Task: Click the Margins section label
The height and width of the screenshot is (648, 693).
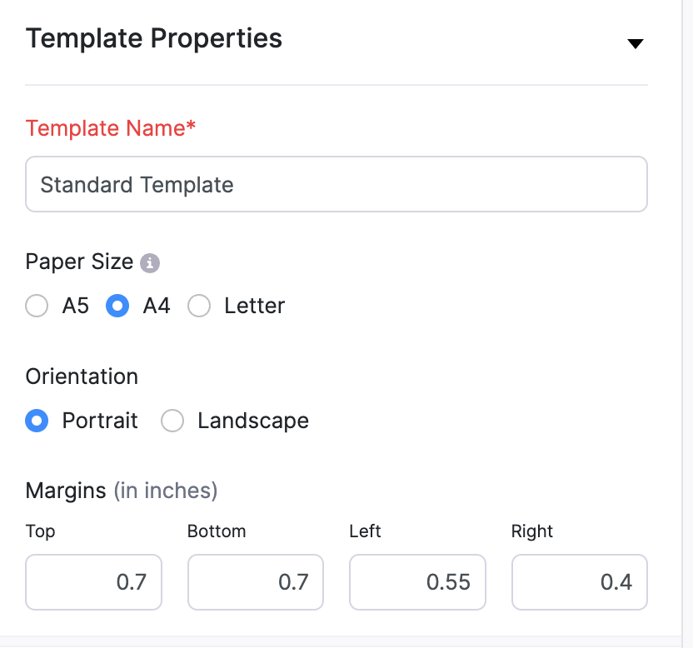Action: tap(66, 491)
